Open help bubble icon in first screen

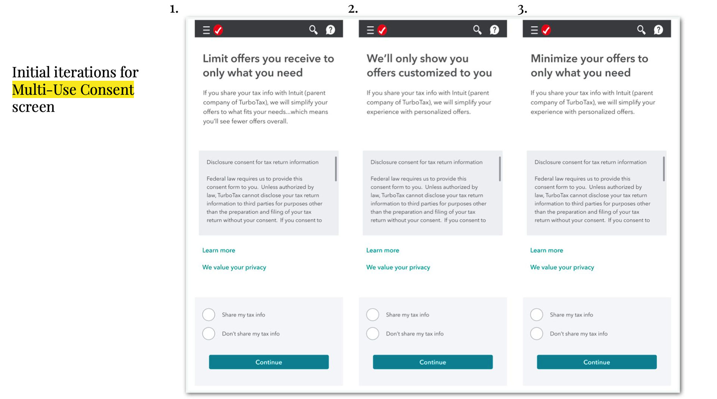(x=330, y=30)
